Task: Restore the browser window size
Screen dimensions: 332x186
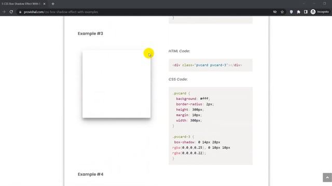Action: [x=324, y=4]
